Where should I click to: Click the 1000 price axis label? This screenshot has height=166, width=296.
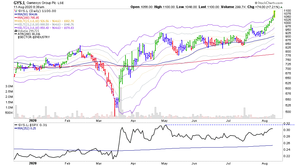[287, 23]
